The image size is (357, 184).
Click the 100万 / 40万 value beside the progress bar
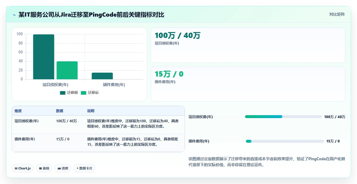pos(335,117)
